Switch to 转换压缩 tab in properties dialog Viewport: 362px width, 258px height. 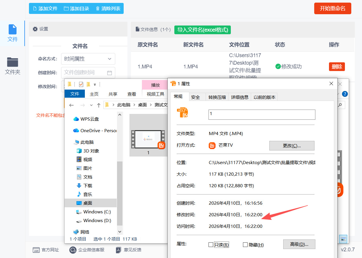point(217,97)
